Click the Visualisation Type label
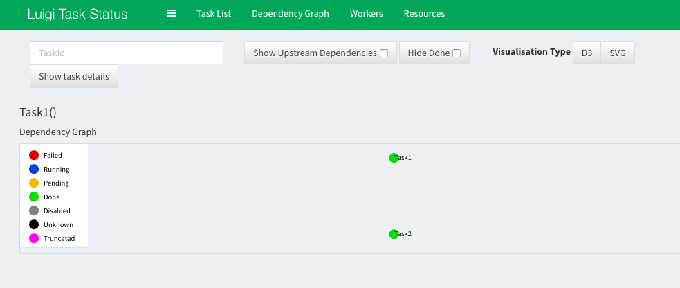Image resolution: width=680 pixels, height=288 pixels. [x=531, y=52]
